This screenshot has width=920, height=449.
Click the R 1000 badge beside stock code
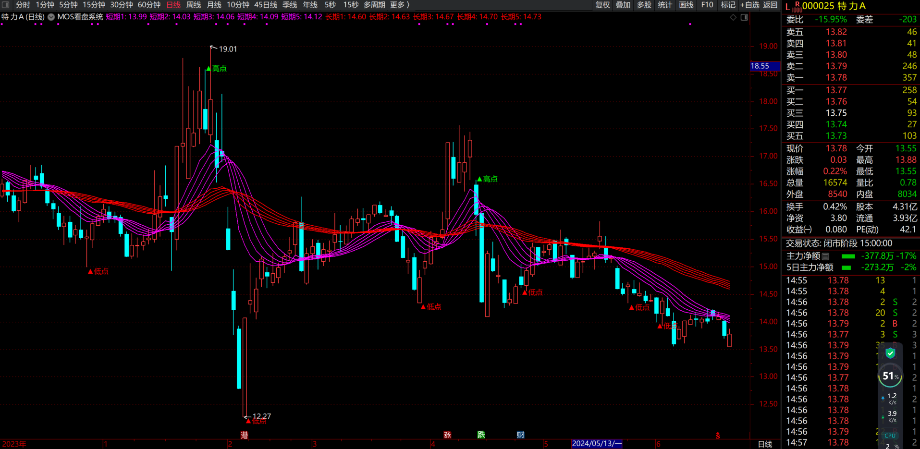pyautogui.click(x=797, y=7)
